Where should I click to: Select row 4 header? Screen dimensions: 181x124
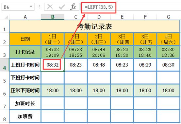point(5,65)
